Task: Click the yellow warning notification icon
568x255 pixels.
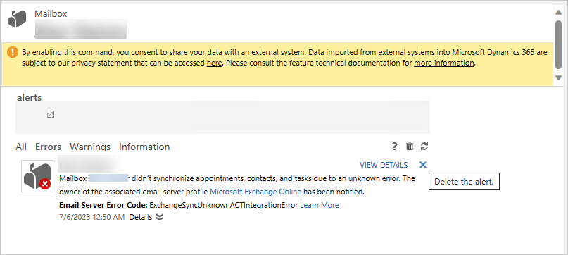Action: point(12,52)
